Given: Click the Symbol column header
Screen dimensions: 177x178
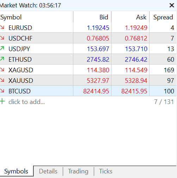Looking at the screenshot, I should coord(36,17).
